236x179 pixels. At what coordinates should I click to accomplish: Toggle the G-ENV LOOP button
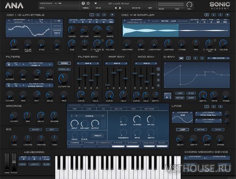(x=179, y=93)
